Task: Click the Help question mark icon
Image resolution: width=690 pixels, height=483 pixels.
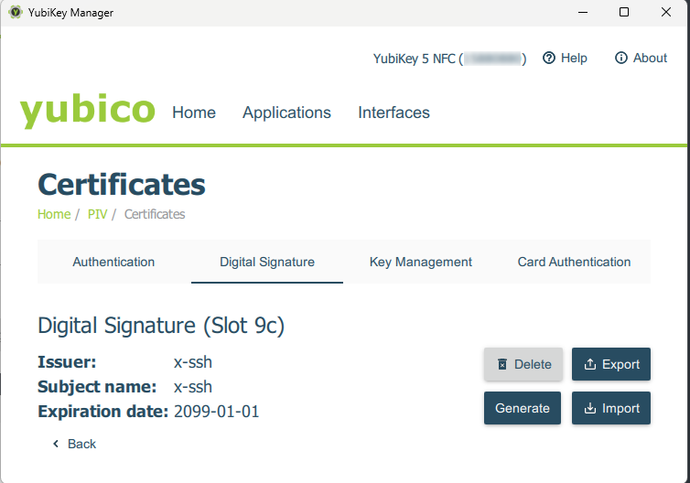Action: 549,58
